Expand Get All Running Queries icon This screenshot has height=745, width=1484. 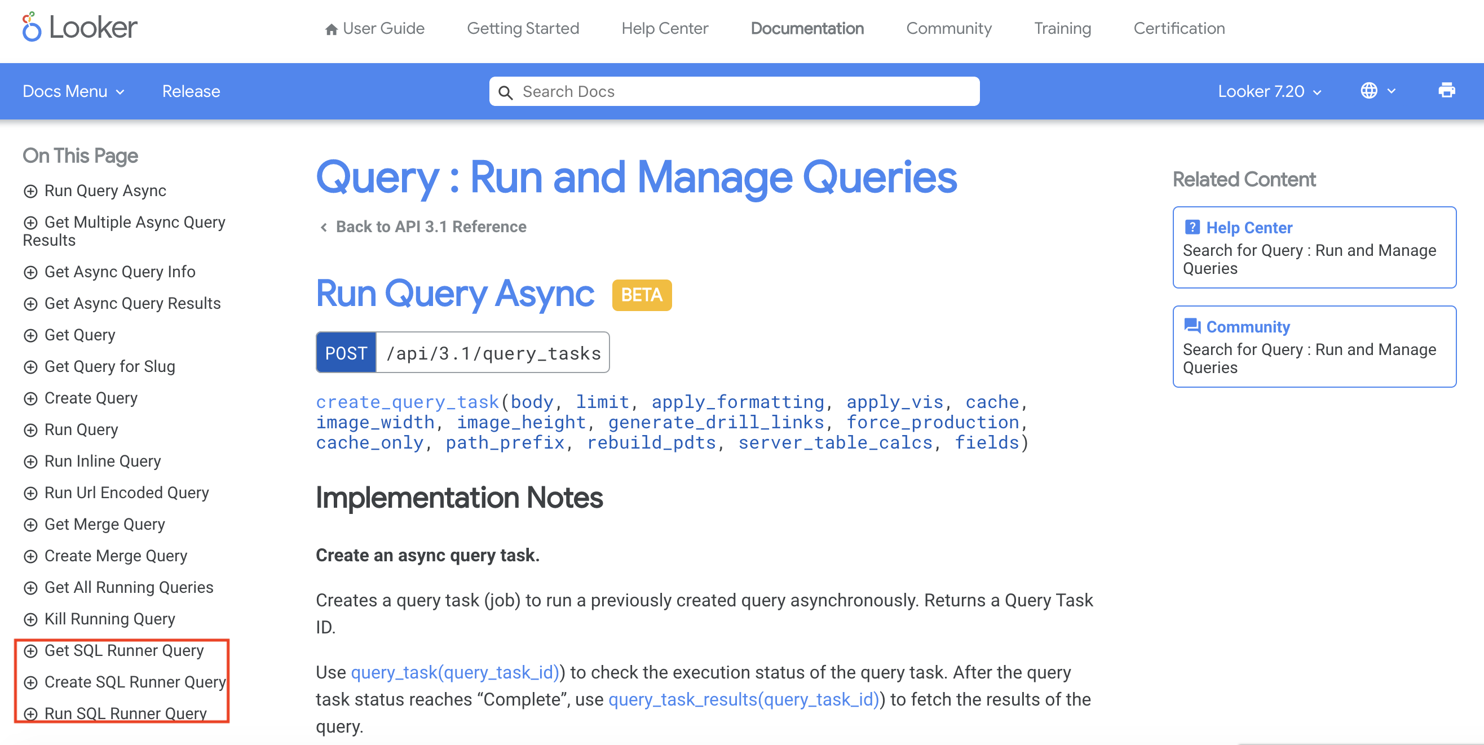[30, 588]
